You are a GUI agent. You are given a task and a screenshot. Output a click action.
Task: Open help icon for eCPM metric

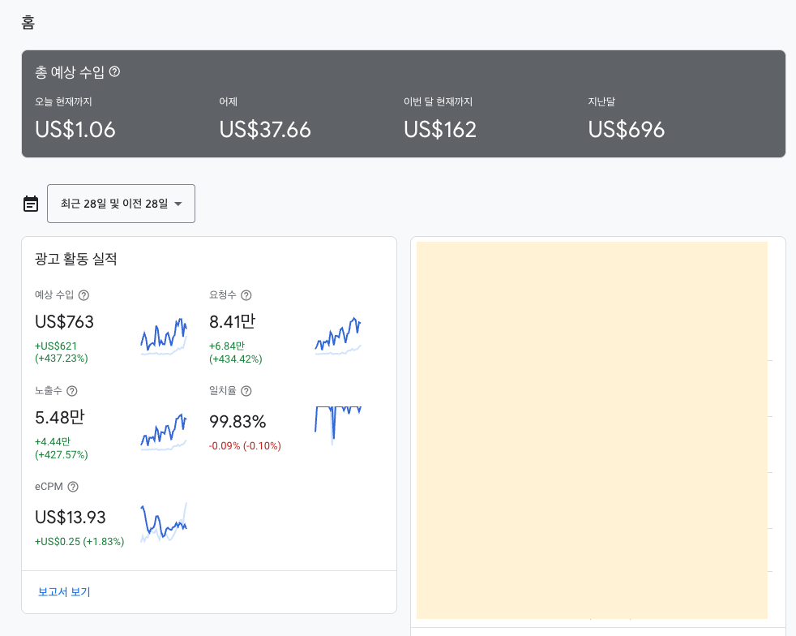[73, 487]
